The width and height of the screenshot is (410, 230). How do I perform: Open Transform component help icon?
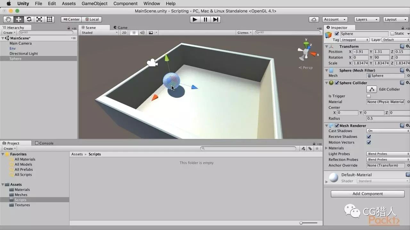click(402, 46)
